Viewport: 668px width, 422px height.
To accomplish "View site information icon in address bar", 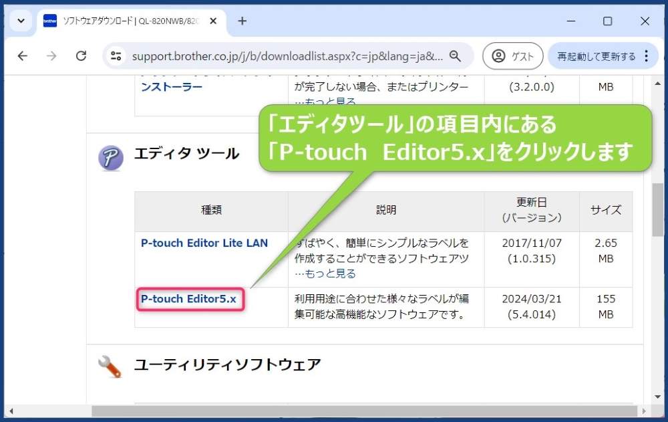I will [x=116, y=56].
